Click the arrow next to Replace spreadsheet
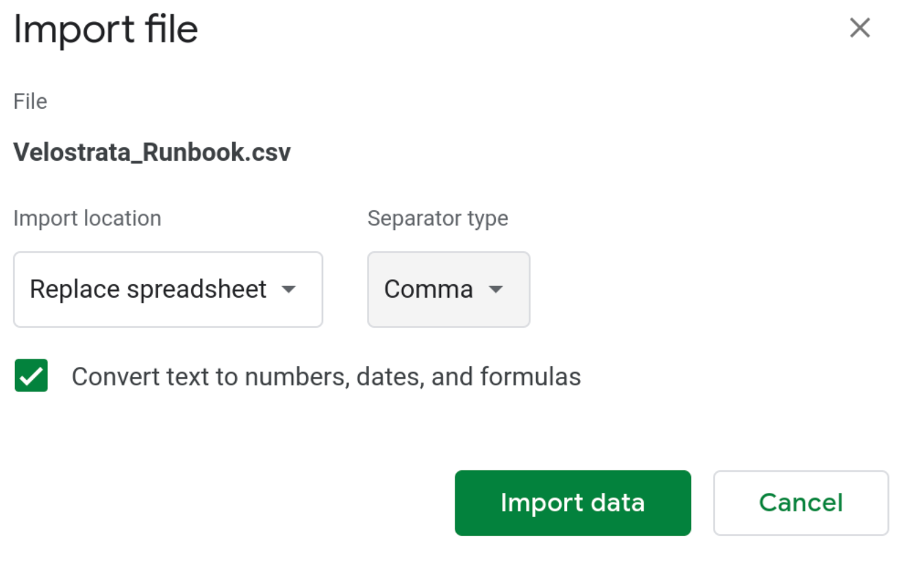Image resolution: width=908 pixels, height=564 pixels. pos(289,290)
